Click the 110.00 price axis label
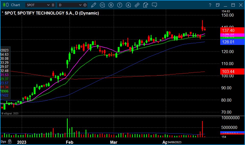 coord(227,64)
